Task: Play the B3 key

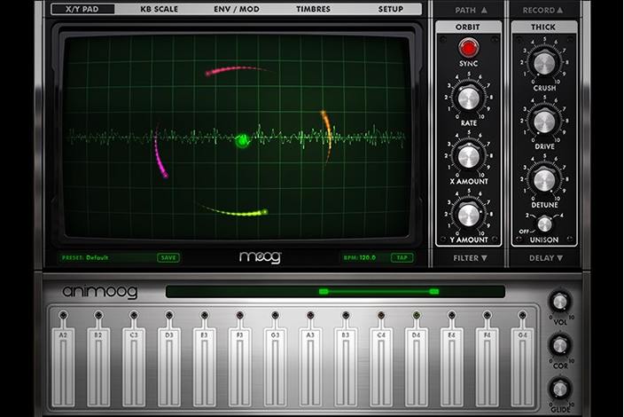Action: tap(346, 366)
